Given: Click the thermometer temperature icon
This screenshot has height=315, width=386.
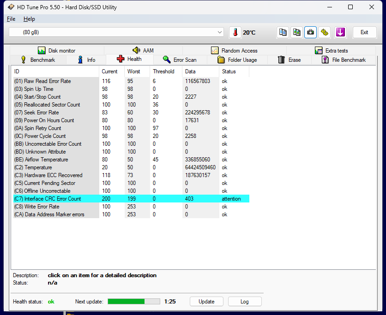Looking at the screenshot, I should pyautogui.click(x=235, y=32).
